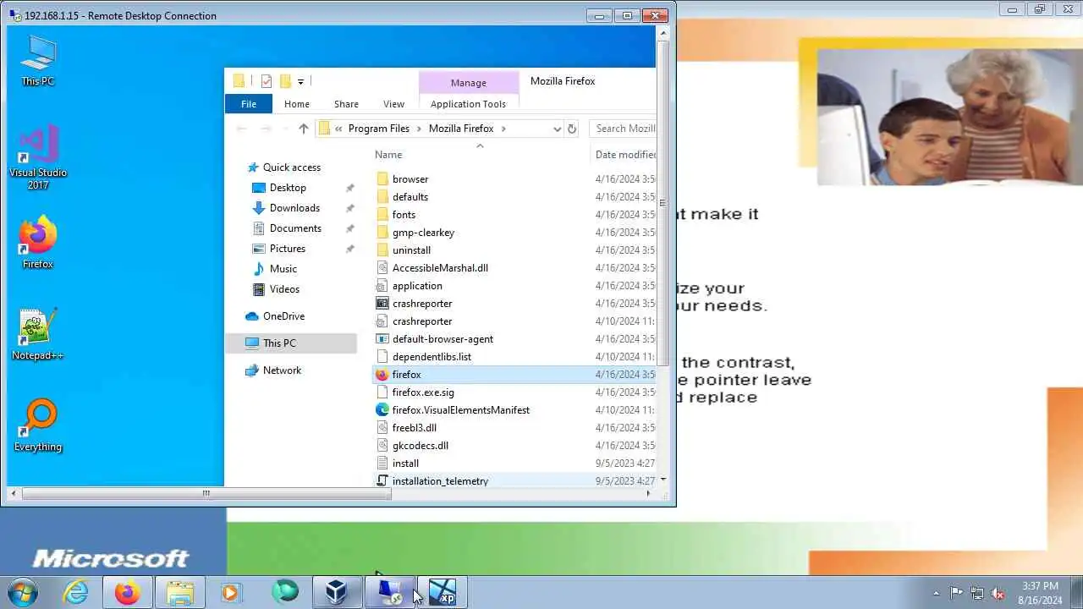Click Properties quick access toolbar icon
The image size is (1083, 609).
[267, 81]
